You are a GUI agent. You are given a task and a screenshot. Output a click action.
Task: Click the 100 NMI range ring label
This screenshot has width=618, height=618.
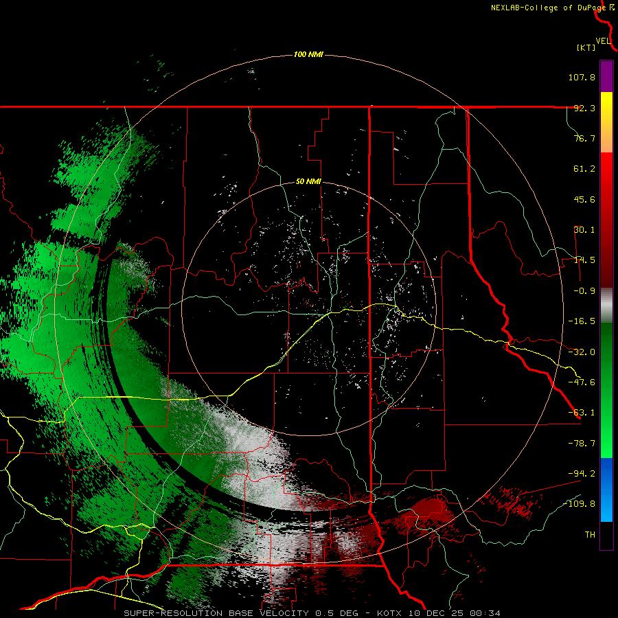pyautogui.click(x=308, y=54)
